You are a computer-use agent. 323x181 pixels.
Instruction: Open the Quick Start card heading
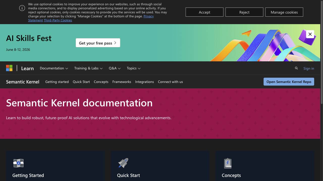tap(128, 175)
